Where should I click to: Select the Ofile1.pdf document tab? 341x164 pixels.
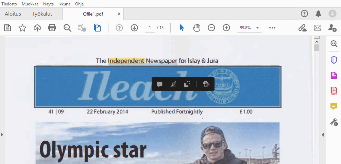[x=93, y=14]
